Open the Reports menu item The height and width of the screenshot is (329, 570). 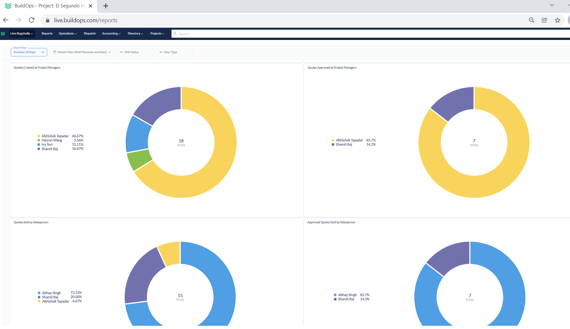pyautogui.click(x=47, y=34)
